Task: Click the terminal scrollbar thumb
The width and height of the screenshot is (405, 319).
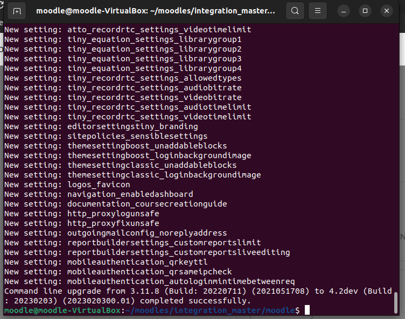Action: 395,302
